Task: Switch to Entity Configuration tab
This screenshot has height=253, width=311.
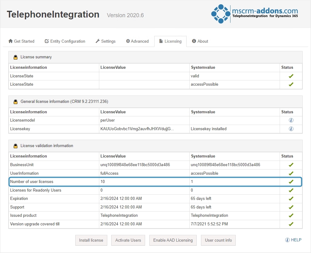Action: click(x=65, y=41)
